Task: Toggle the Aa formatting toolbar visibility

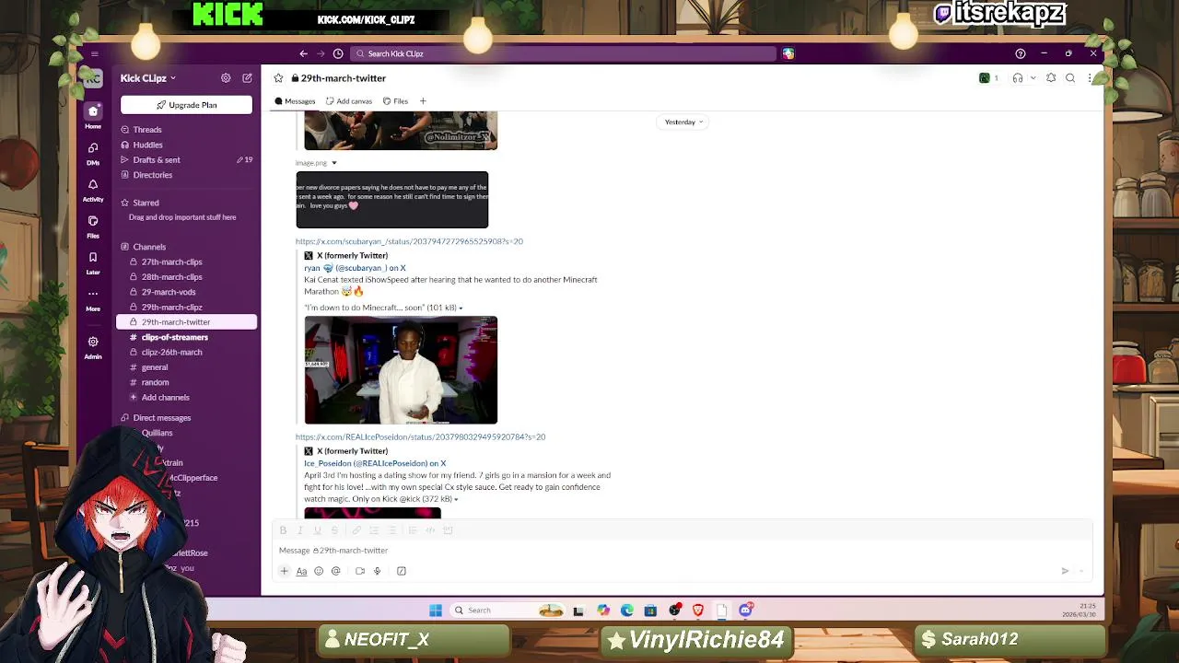Action: [x=301, y=571]
